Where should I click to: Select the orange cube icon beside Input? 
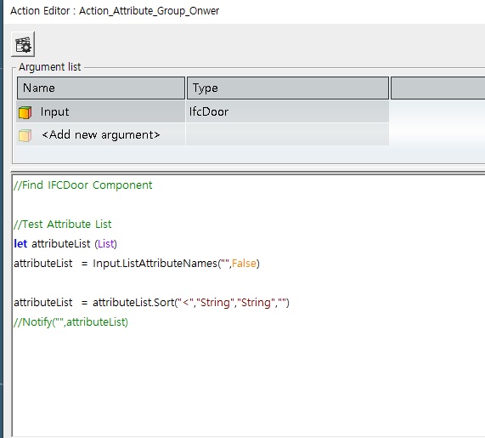click(x=25, y=112)
